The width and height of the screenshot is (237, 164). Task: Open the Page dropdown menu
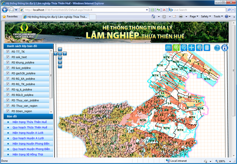point(194,16)
